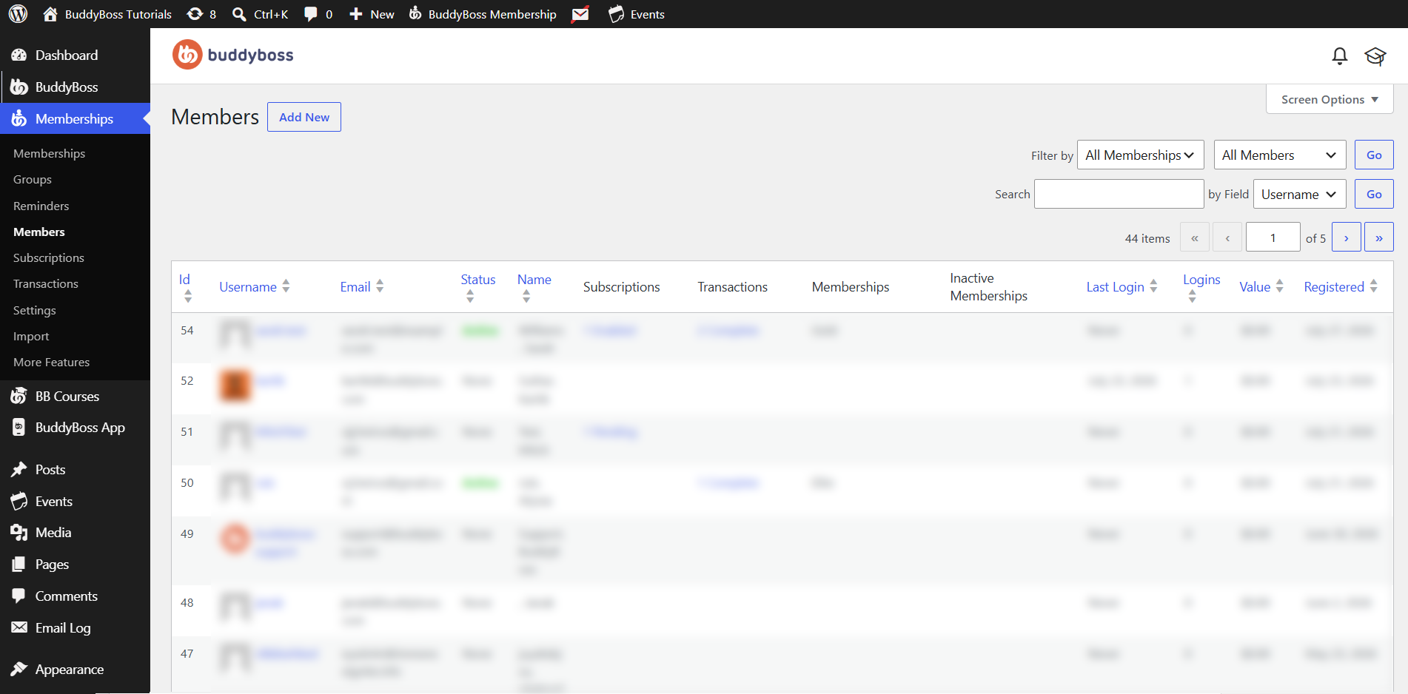The image size is (1408, 694).
Task: Open the notifications bell icon
Action: point(1339,55)
